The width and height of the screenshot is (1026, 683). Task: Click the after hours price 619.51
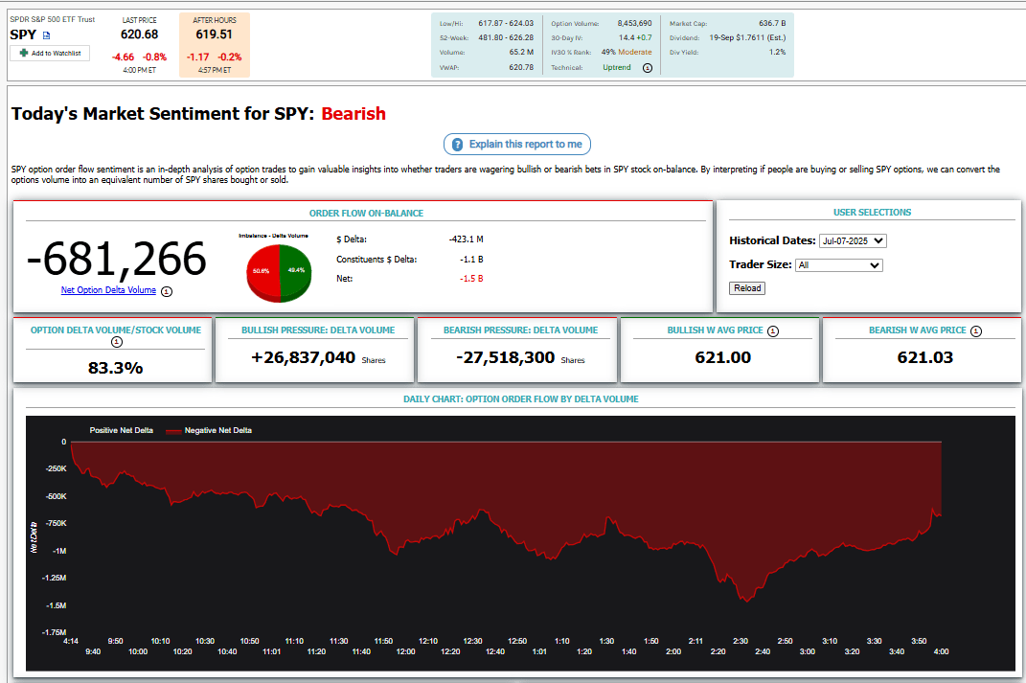[x=214, y=34]
